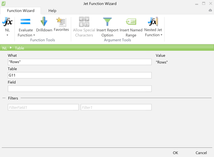
Task: Expand the Evaluate Function dropdown arrow
Action: [x=34, y=35]
